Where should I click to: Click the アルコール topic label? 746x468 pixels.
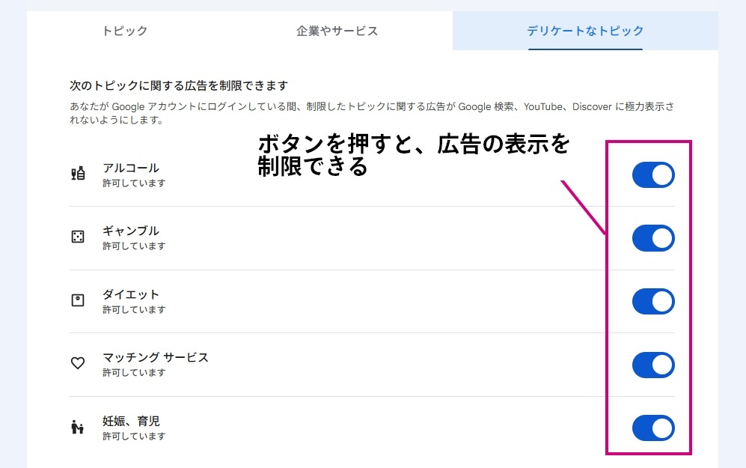[131, 168]
